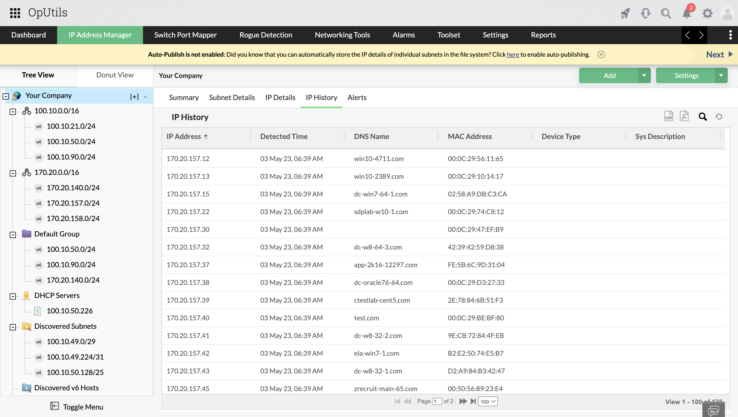Change rows per page dropdown
Image resolution: width=738 pixels, height=417 pixels.
(488, 402)
